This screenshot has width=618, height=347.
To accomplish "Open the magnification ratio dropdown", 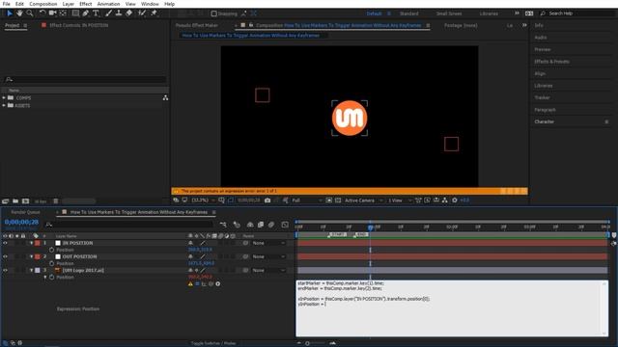I will (204, 200).
